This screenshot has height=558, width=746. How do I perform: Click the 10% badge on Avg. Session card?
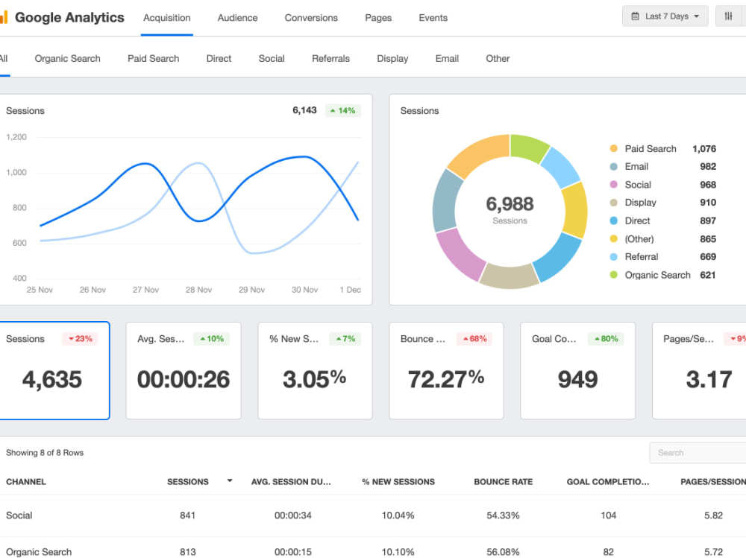(x=211, y=339)
